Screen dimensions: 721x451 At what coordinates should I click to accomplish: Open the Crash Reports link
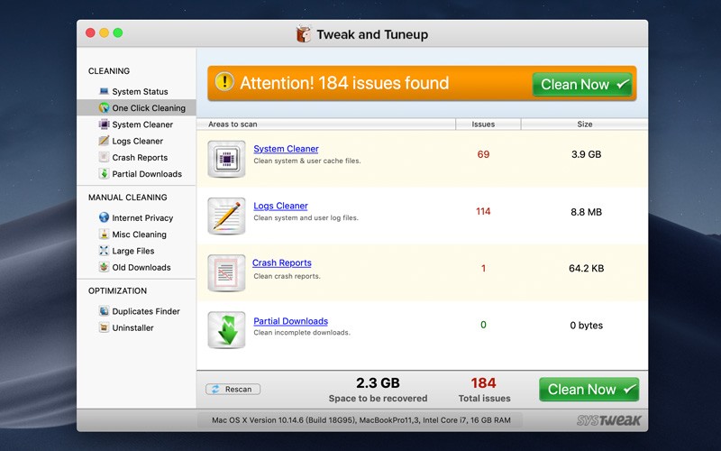coord(281,262)
